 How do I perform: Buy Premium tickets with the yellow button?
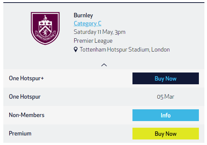click(166, 134)
